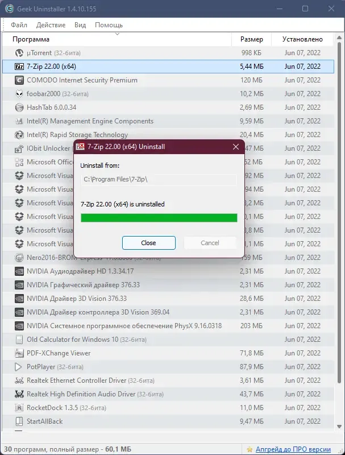Open the Апгрейд до ПРО версии link
345x455 pixels.
pos(293,449)
